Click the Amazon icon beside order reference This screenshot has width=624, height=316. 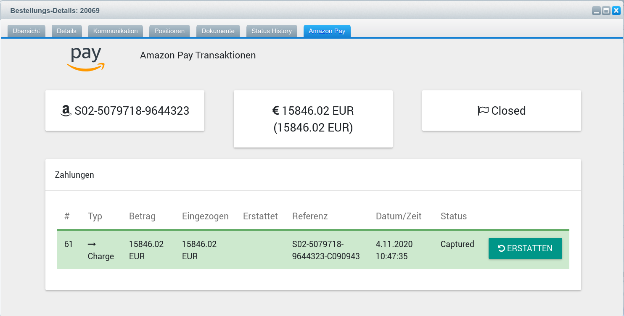pyautogui.click(x=65, y=111)
